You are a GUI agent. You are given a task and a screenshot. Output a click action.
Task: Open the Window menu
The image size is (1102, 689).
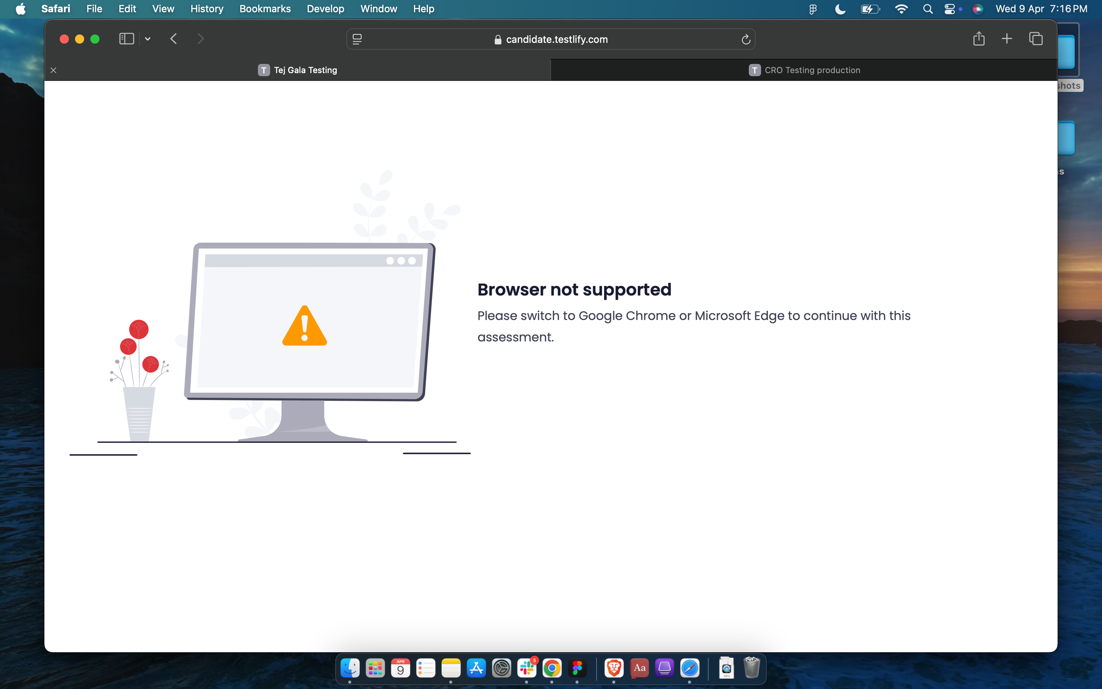[x=378, y=9]
